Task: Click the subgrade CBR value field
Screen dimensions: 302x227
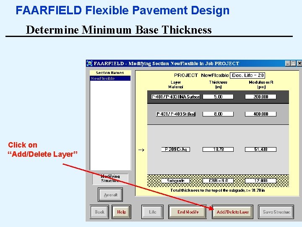Action: [218, 181]
